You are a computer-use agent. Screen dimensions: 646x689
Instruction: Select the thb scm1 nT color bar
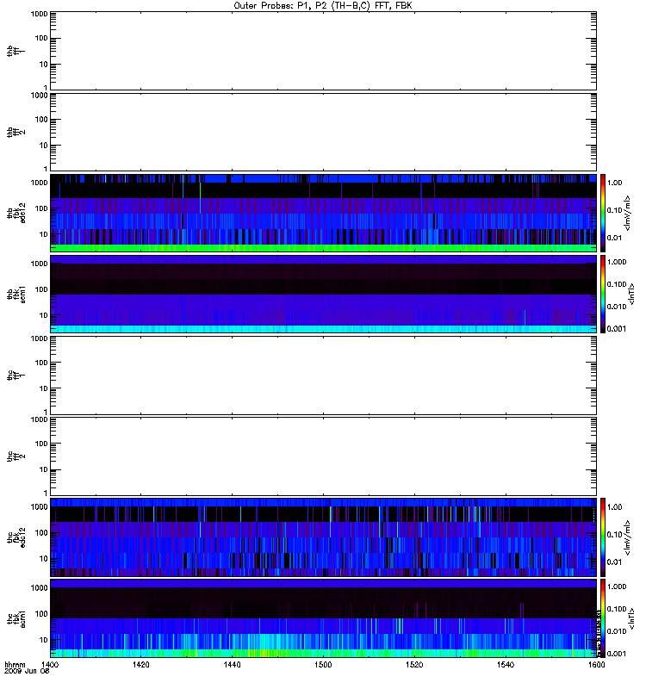pos(603,294)
